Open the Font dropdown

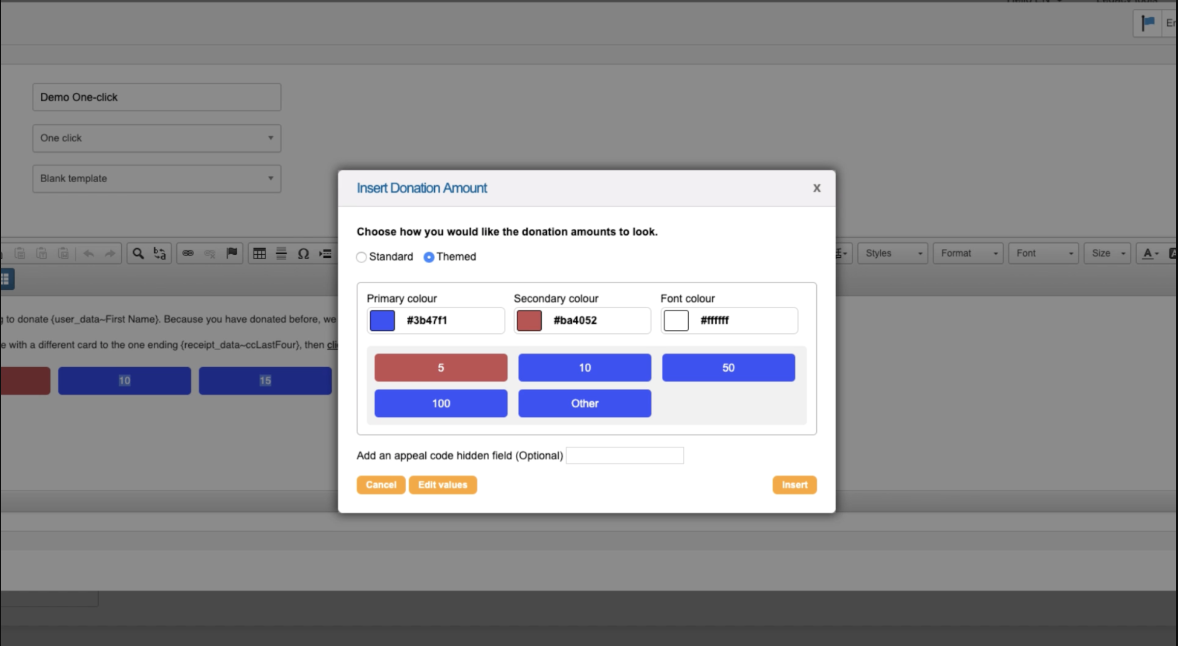coord(1042,253)
